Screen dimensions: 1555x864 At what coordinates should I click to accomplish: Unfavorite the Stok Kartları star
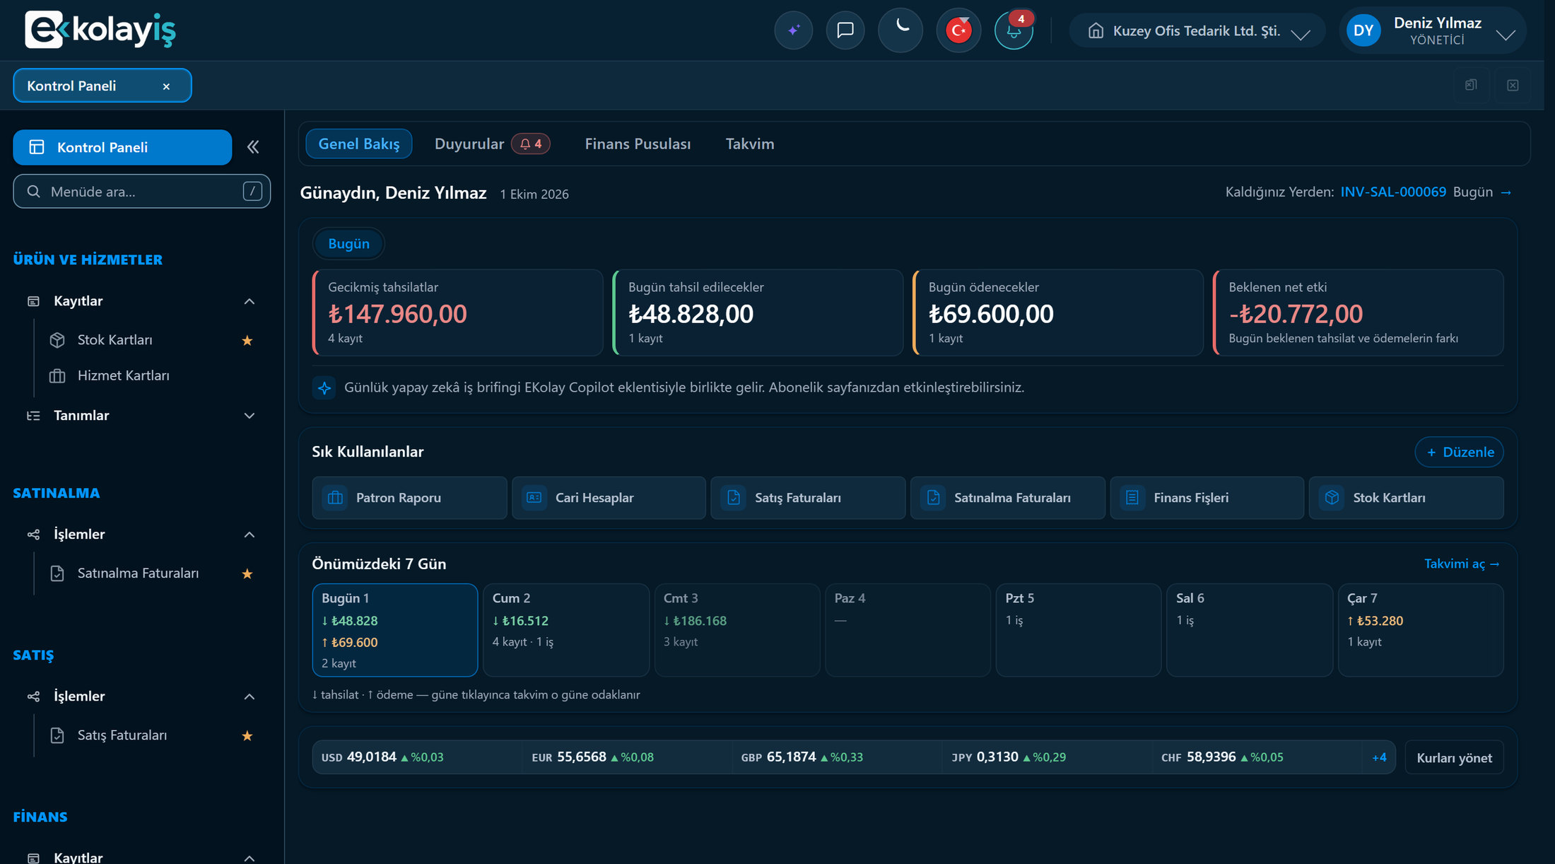tap(247, 341)
